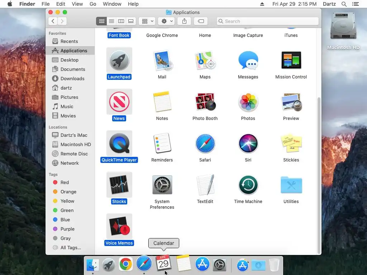Open the View menu
Screen dimensions: 367x275
point(77,4)
